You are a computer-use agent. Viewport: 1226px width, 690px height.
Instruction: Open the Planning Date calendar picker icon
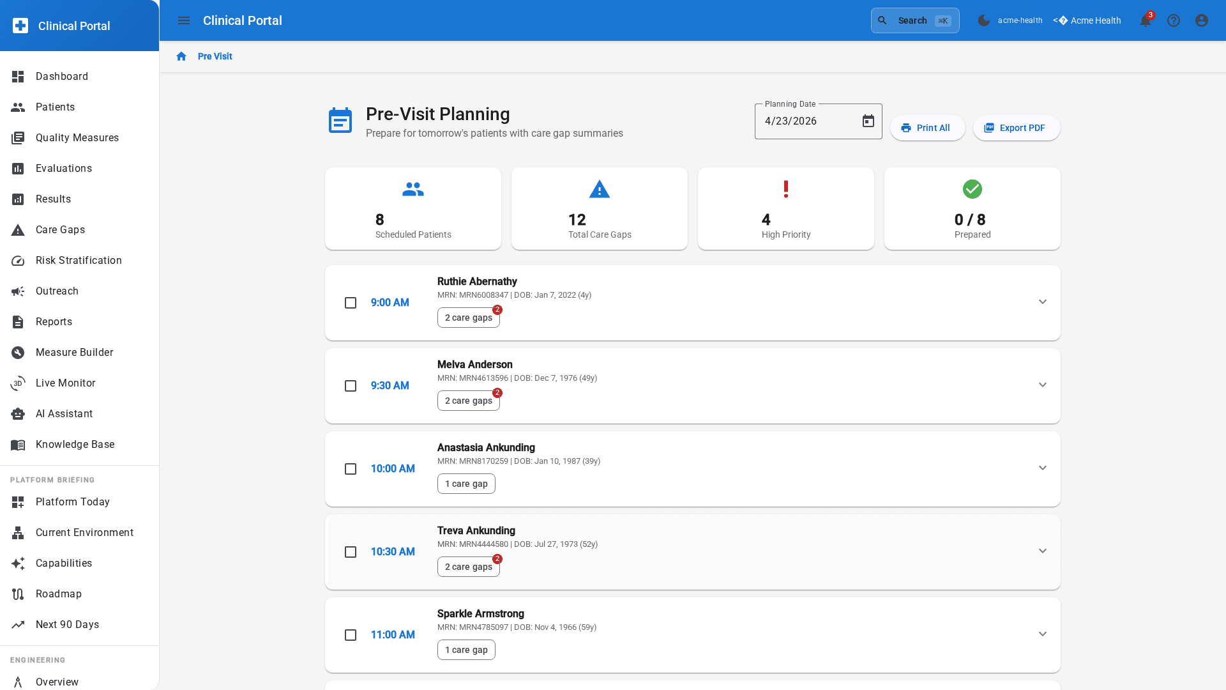868,121
